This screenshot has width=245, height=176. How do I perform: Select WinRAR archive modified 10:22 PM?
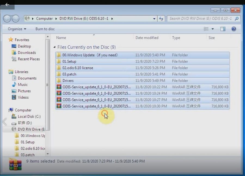(142, 87)
